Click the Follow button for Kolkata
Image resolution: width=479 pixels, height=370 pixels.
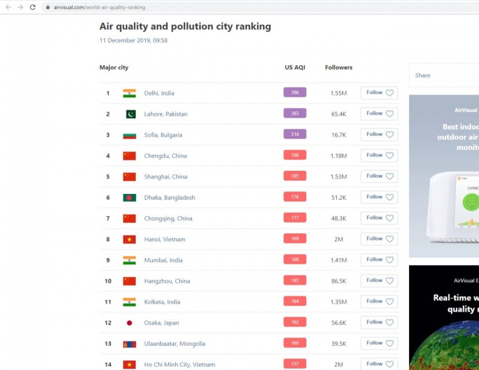click(x=379, y=301)
